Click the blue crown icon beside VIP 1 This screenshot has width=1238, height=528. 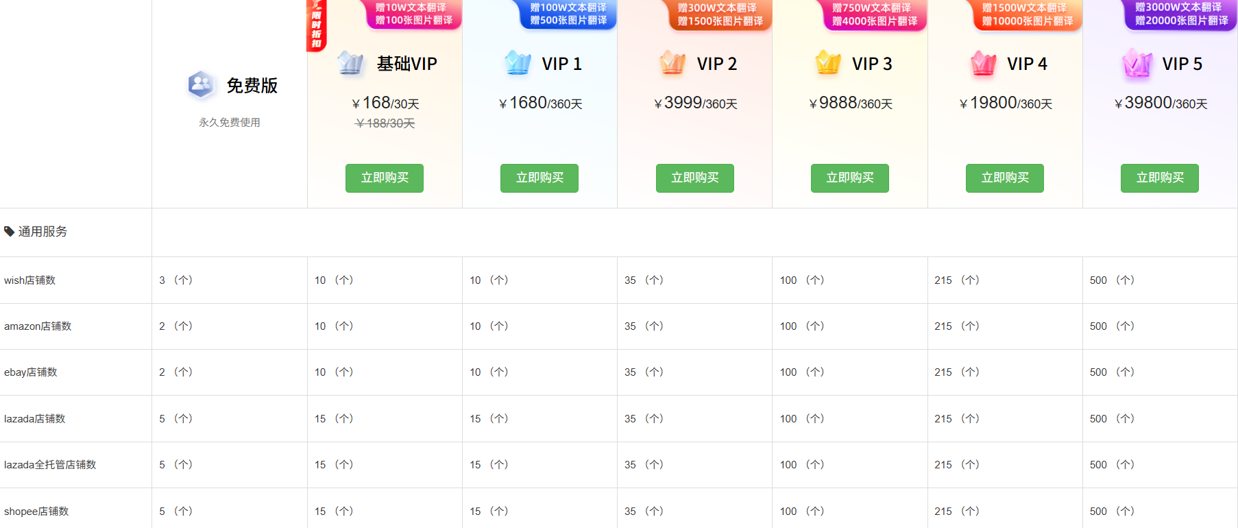pos(518,63)
